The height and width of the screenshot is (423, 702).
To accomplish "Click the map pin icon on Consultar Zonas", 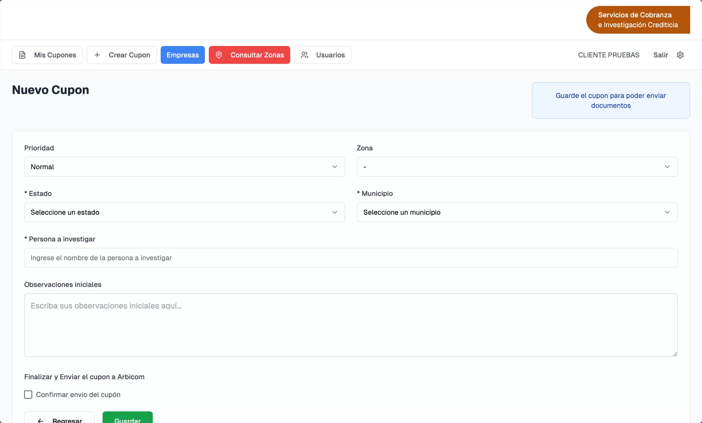I will pyautogui.click(x=219, y=55).
